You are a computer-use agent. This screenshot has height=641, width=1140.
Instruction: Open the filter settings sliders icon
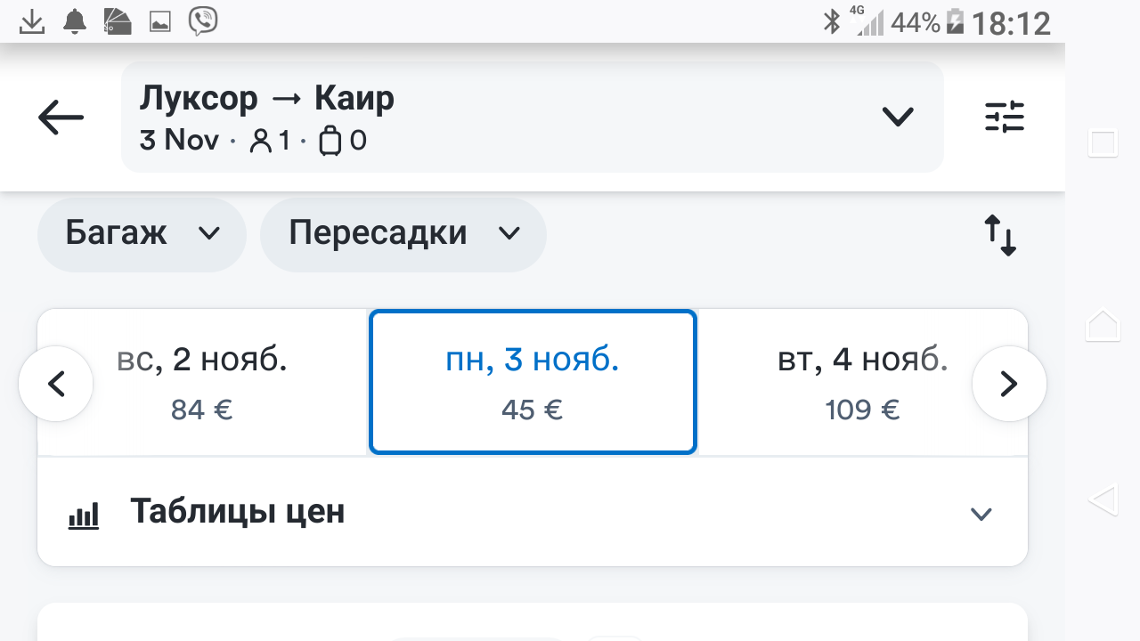1005,118
